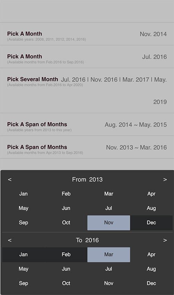
Task: Pick Oct in the From 2013 grid
Action: coord(66,223)
